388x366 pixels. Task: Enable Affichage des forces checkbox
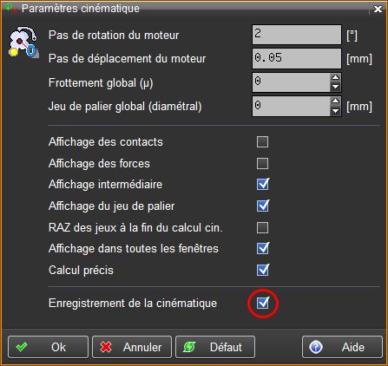262,163
